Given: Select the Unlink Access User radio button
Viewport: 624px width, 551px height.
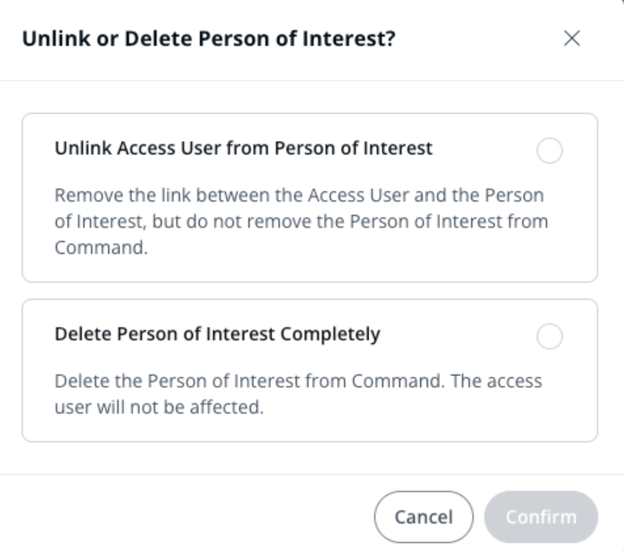Looking at the screenshot, I should click(549, 151).
